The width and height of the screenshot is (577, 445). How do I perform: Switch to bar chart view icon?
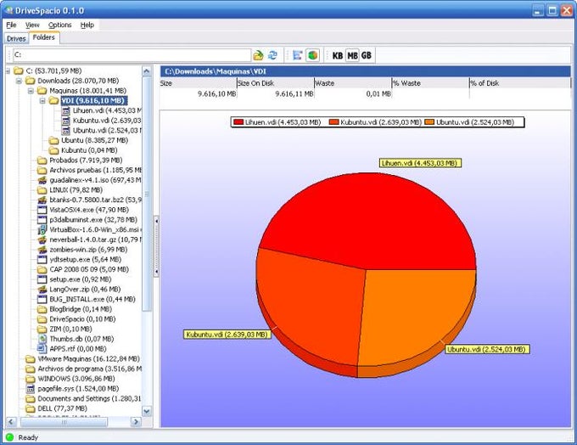coord(297,55)
